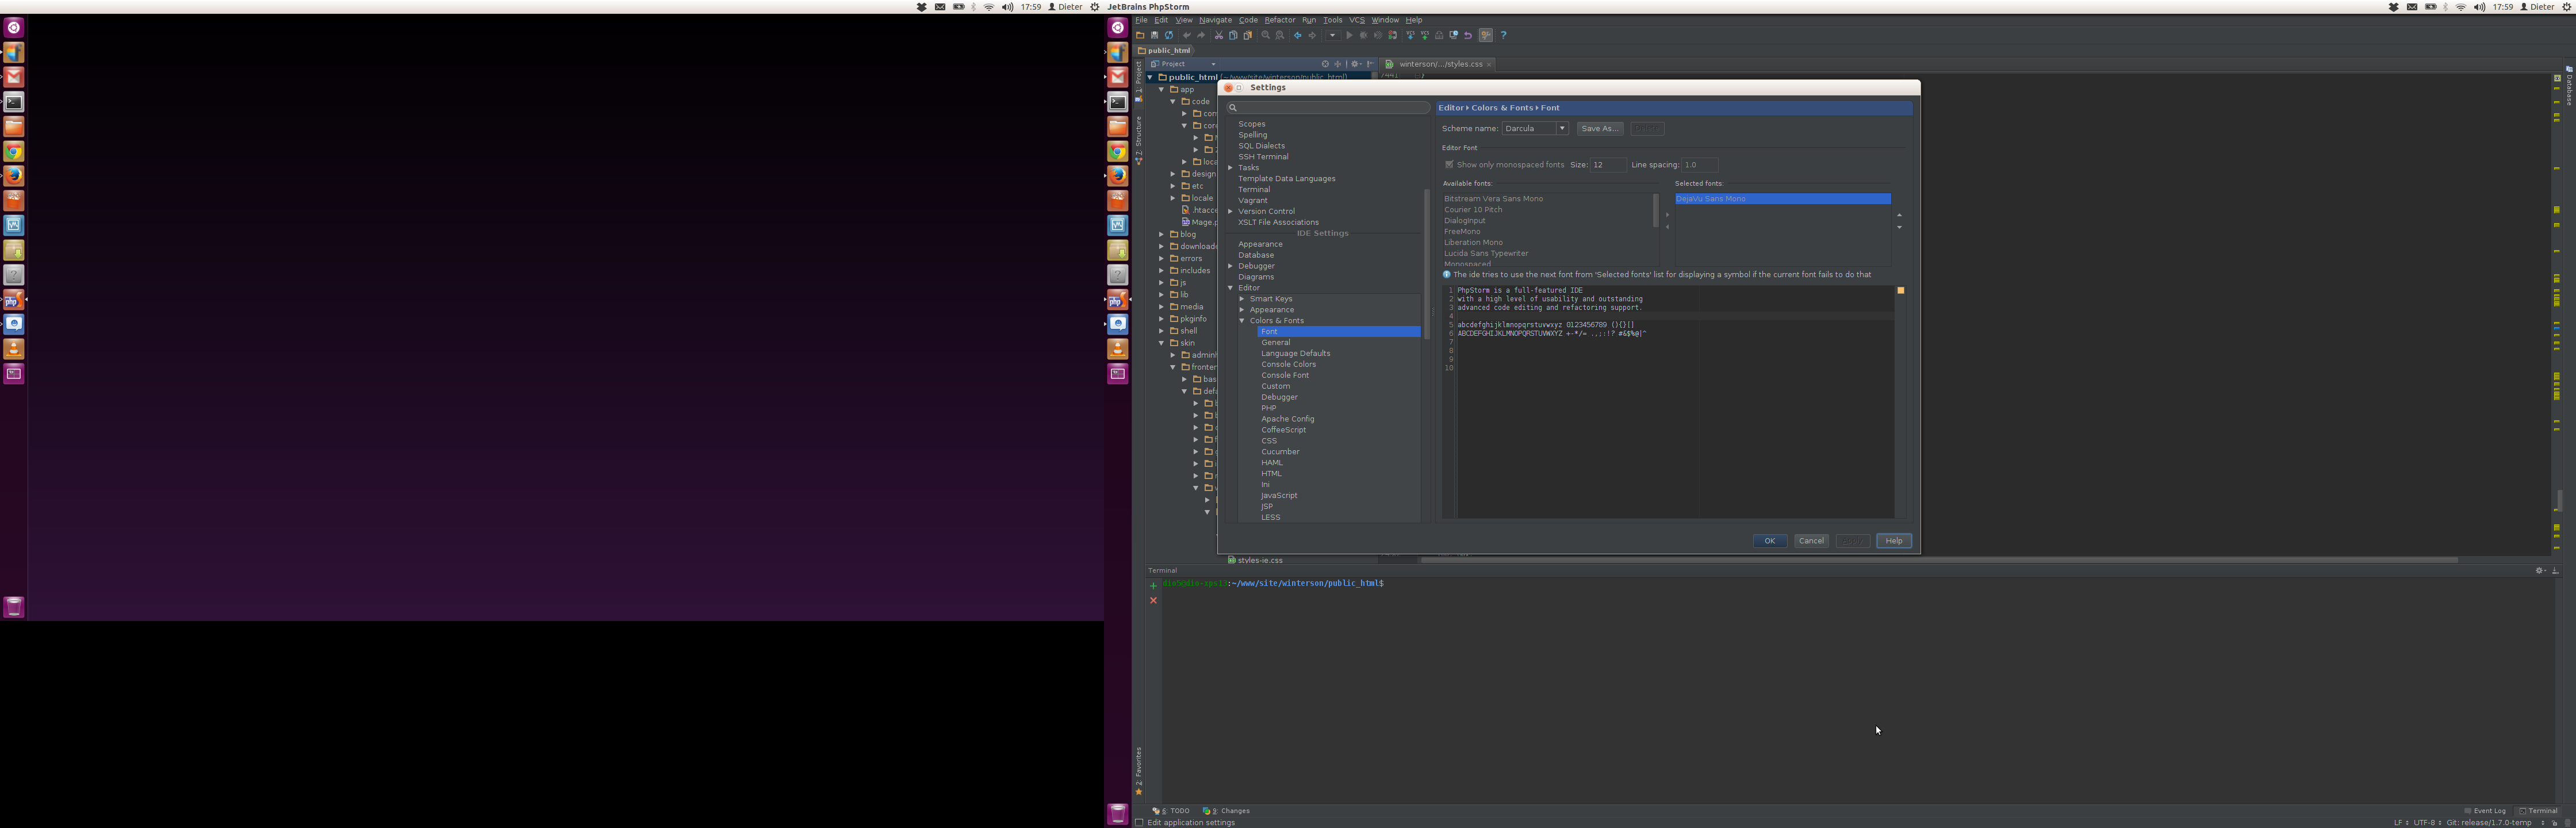
Task: Click the Settings wrench toolbar icon
Action: [1486, 35]
